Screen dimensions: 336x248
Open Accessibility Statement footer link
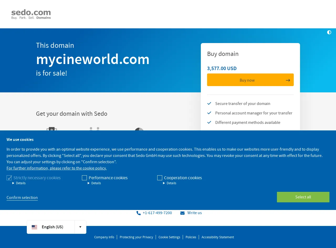[218, 237]
